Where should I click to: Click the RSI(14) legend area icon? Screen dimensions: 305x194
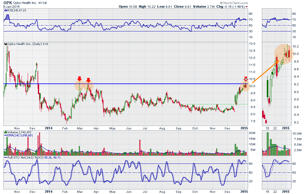[x=6, y=10]
